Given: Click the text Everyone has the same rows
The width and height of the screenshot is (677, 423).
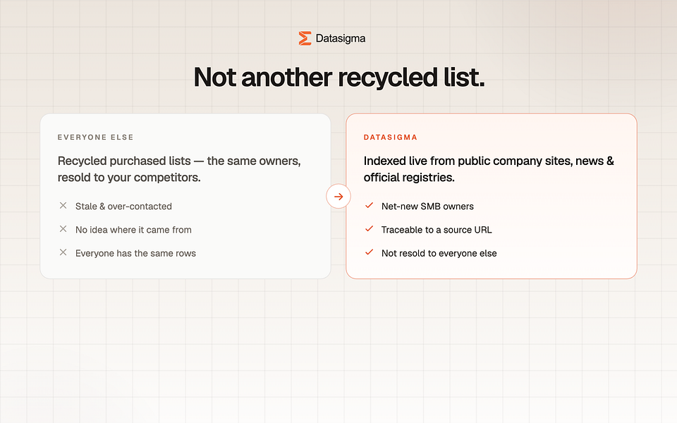Looking at the screenshot, I should point(135,253).
